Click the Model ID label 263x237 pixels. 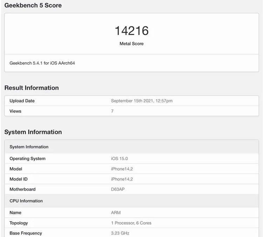19,179
